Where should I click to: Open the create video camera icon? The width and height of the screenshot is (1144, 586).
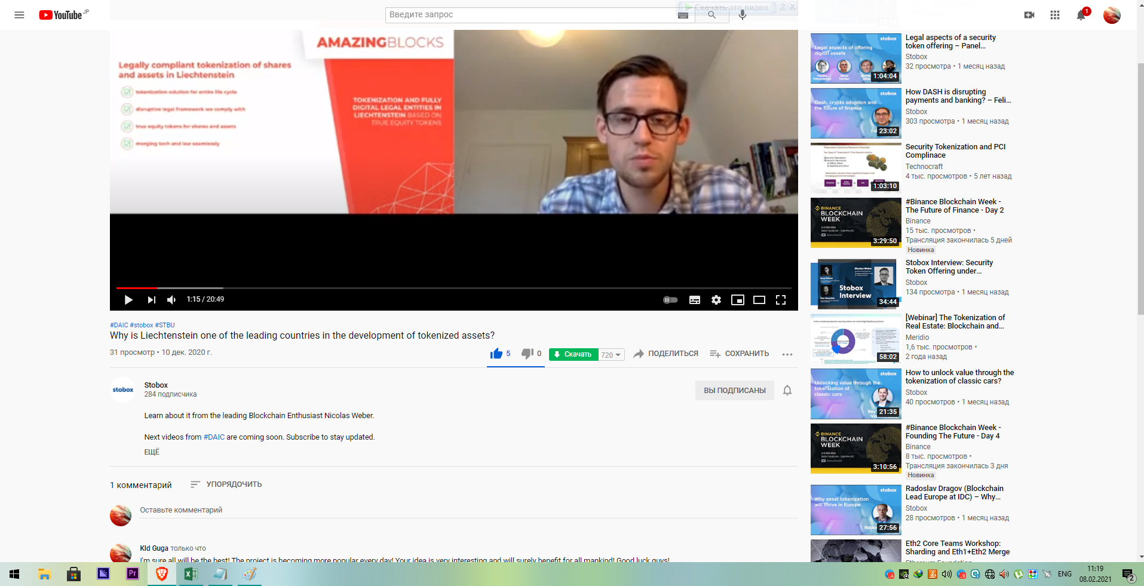click(1029, 15)
